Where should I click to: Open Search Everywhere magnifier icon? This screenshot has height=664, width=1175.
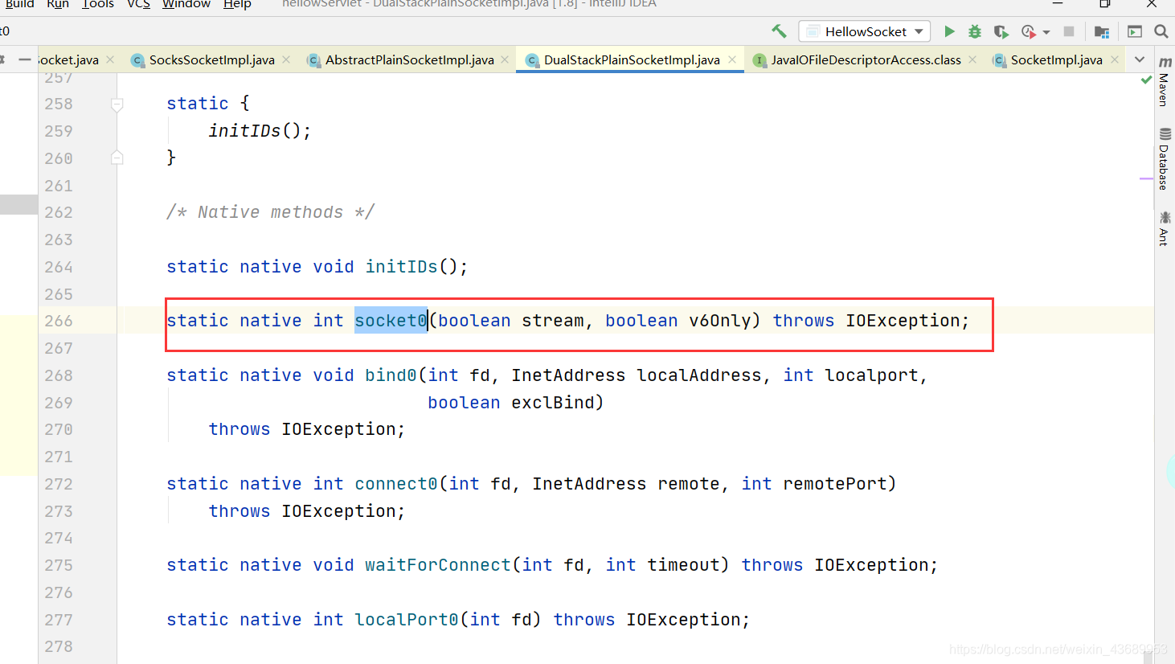1161,31
